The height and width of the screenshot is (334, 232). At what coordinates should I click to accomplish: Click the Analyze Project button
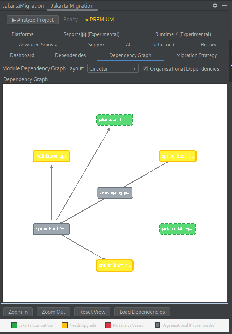33,20
